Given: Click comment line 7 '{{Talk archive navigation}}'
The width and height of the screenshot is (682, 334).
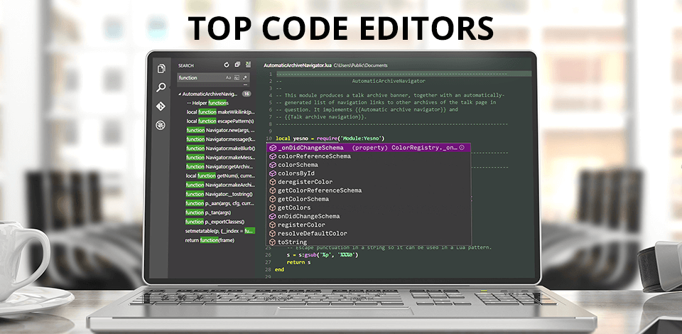Looking at the screenshot, I should point(321,117).
